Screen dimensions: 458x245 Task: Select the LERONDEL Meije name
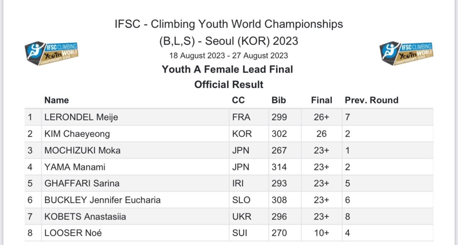tap(81, 117)
